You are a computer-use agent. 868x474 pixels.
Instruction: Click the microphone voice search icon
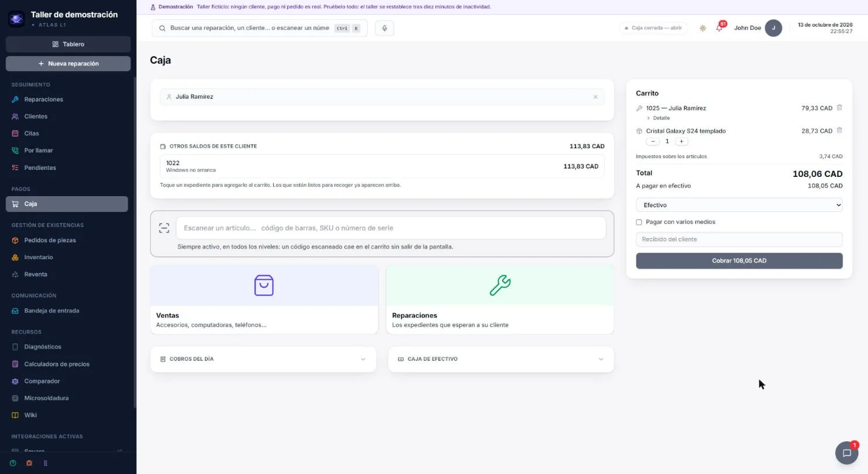pyautogui.click(x=385, y=28)
